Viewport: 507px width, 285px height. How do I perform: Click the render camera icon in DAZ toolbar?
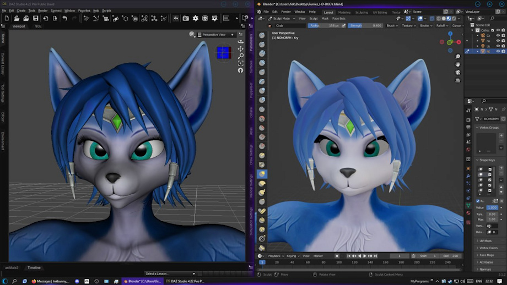186,18
